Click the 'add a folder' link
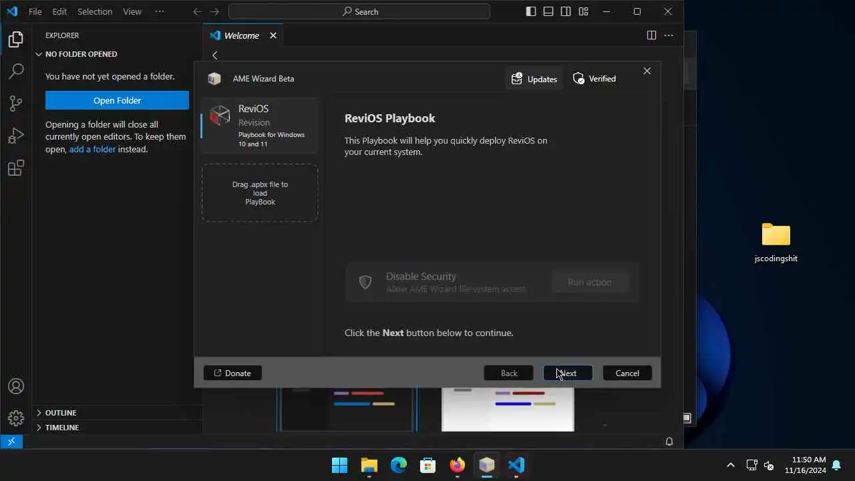This screenshot has height=481, width=855. click(x=92, y=149)
